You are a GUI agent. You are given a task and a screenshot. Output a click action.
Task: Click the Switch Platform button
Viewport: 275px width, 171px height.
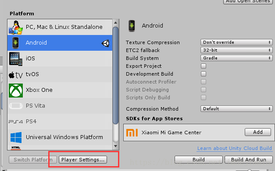point(33,160)
